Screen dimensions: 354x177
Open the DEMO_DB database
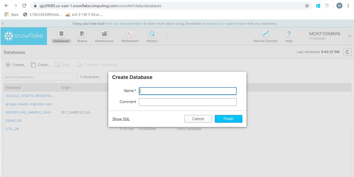[x=13, y=121]
